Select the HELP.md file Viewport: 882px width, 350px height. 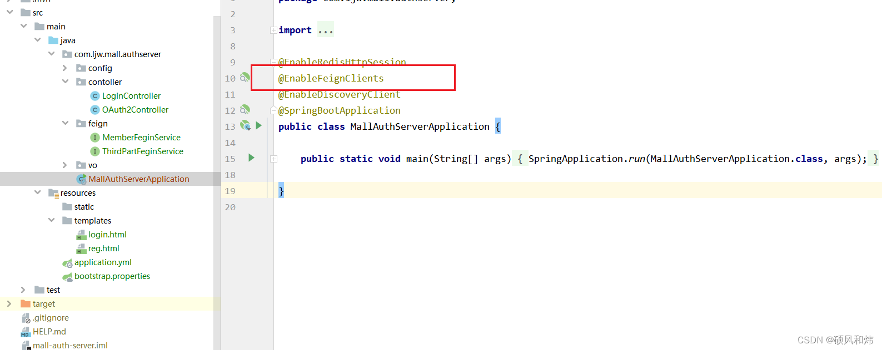(x=49, y=331)
